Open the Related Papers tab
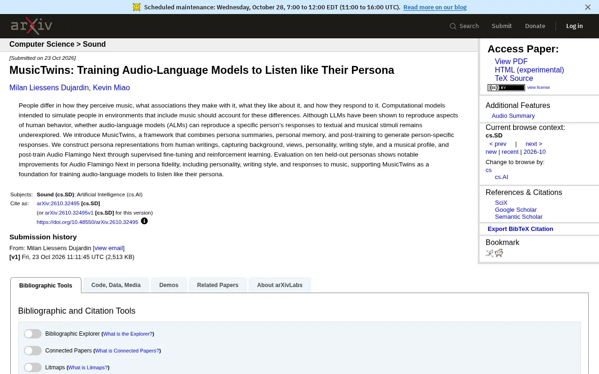 218,285
